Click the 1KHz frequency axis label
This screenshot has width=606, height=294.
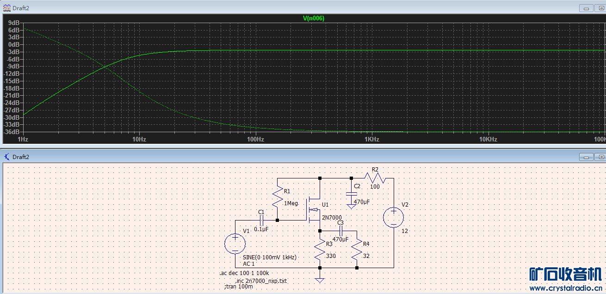371,139
